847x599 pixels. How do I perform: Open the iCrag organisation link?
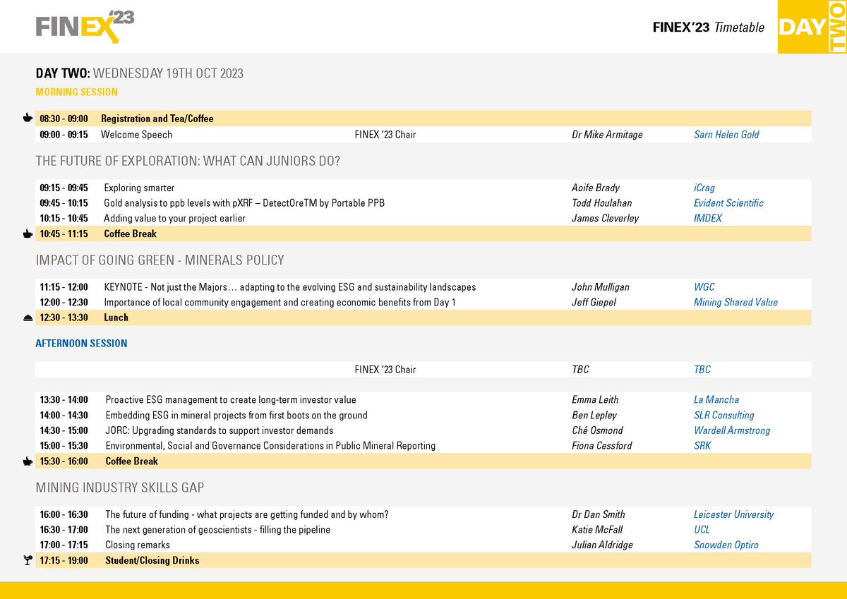pyautogui.click(x=704, y=188)
